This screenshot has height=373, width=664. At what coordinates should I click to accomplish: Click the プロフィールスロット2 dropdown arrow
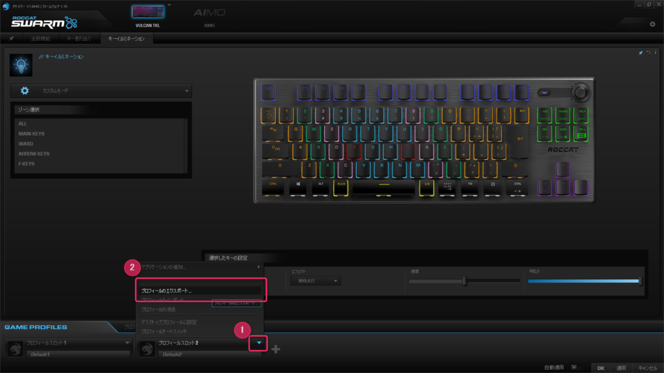point(259,343)
